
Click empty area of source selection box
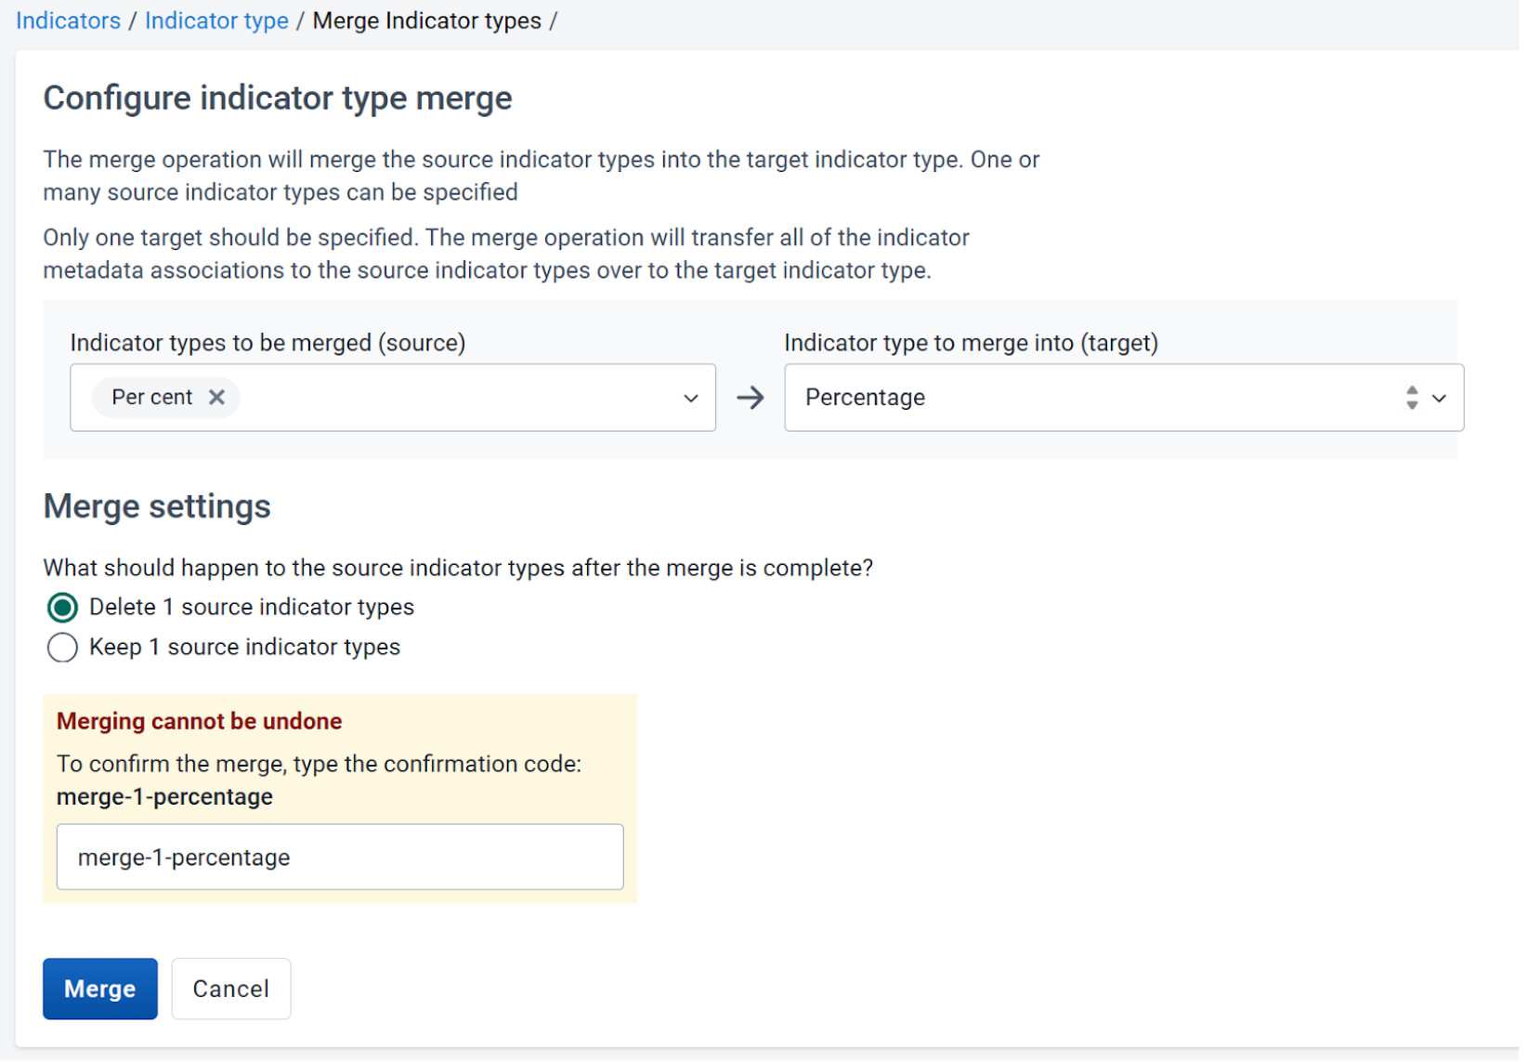(455, 399)
